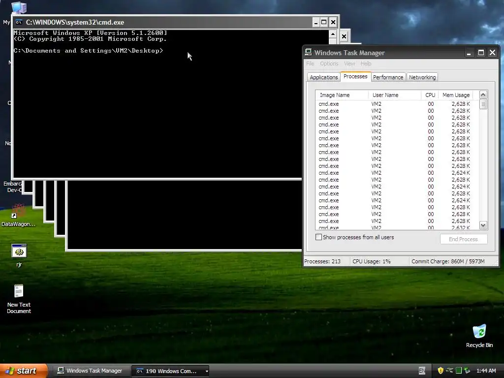Click the taskbar clock showing 1:44 AM

coord(486,371)
